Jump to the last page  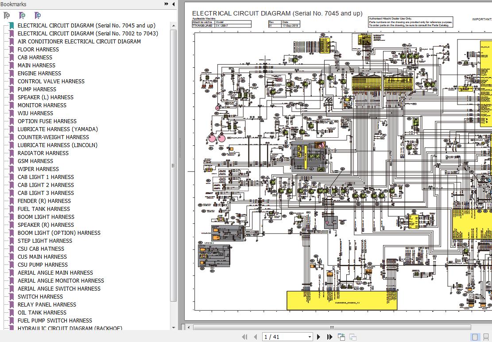330,337
